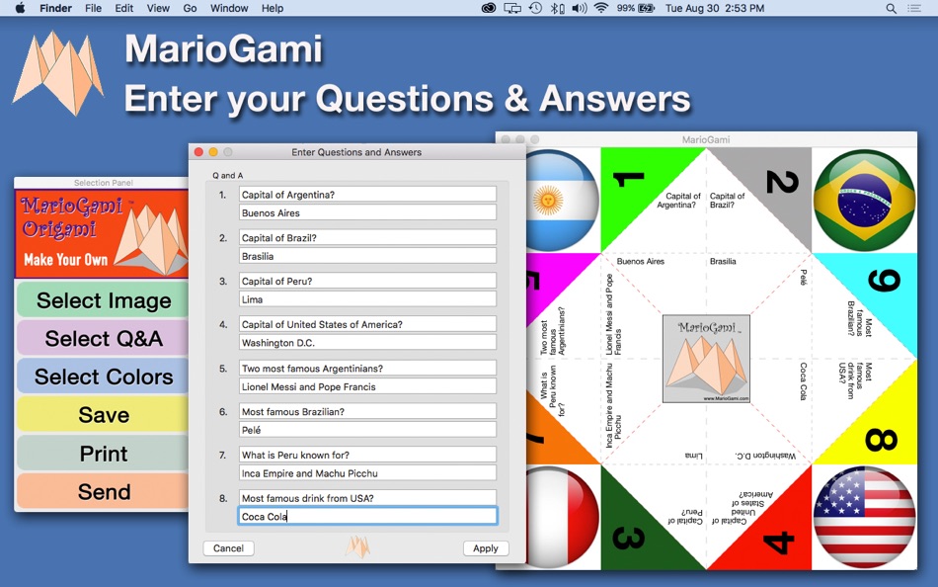Click answer 5 field 'Lionel Messi and Pope Francis'
The height and width of the screenshot is (587, 938).
tap(367, 386)
